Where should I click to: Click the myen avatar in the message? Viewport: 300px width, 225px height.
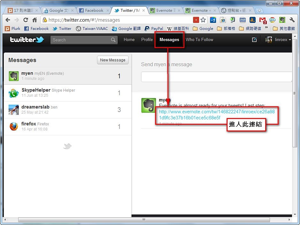148,105
